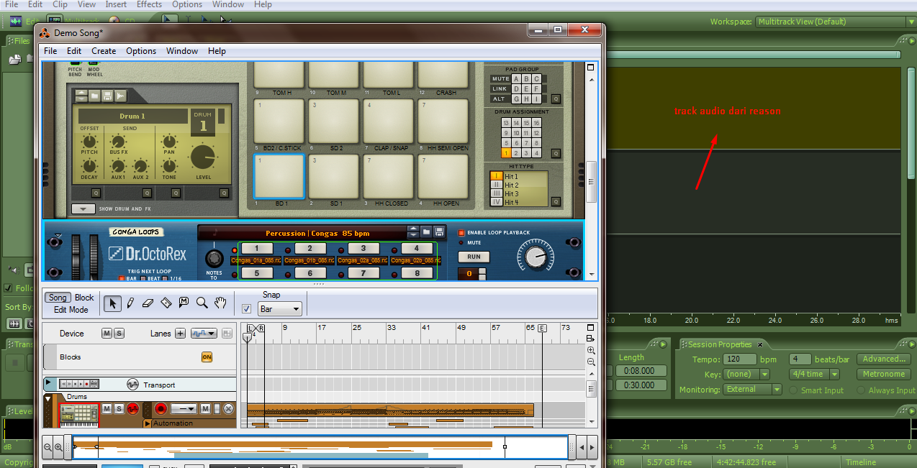Click the Drums automation record button

(x=161, y=409)
